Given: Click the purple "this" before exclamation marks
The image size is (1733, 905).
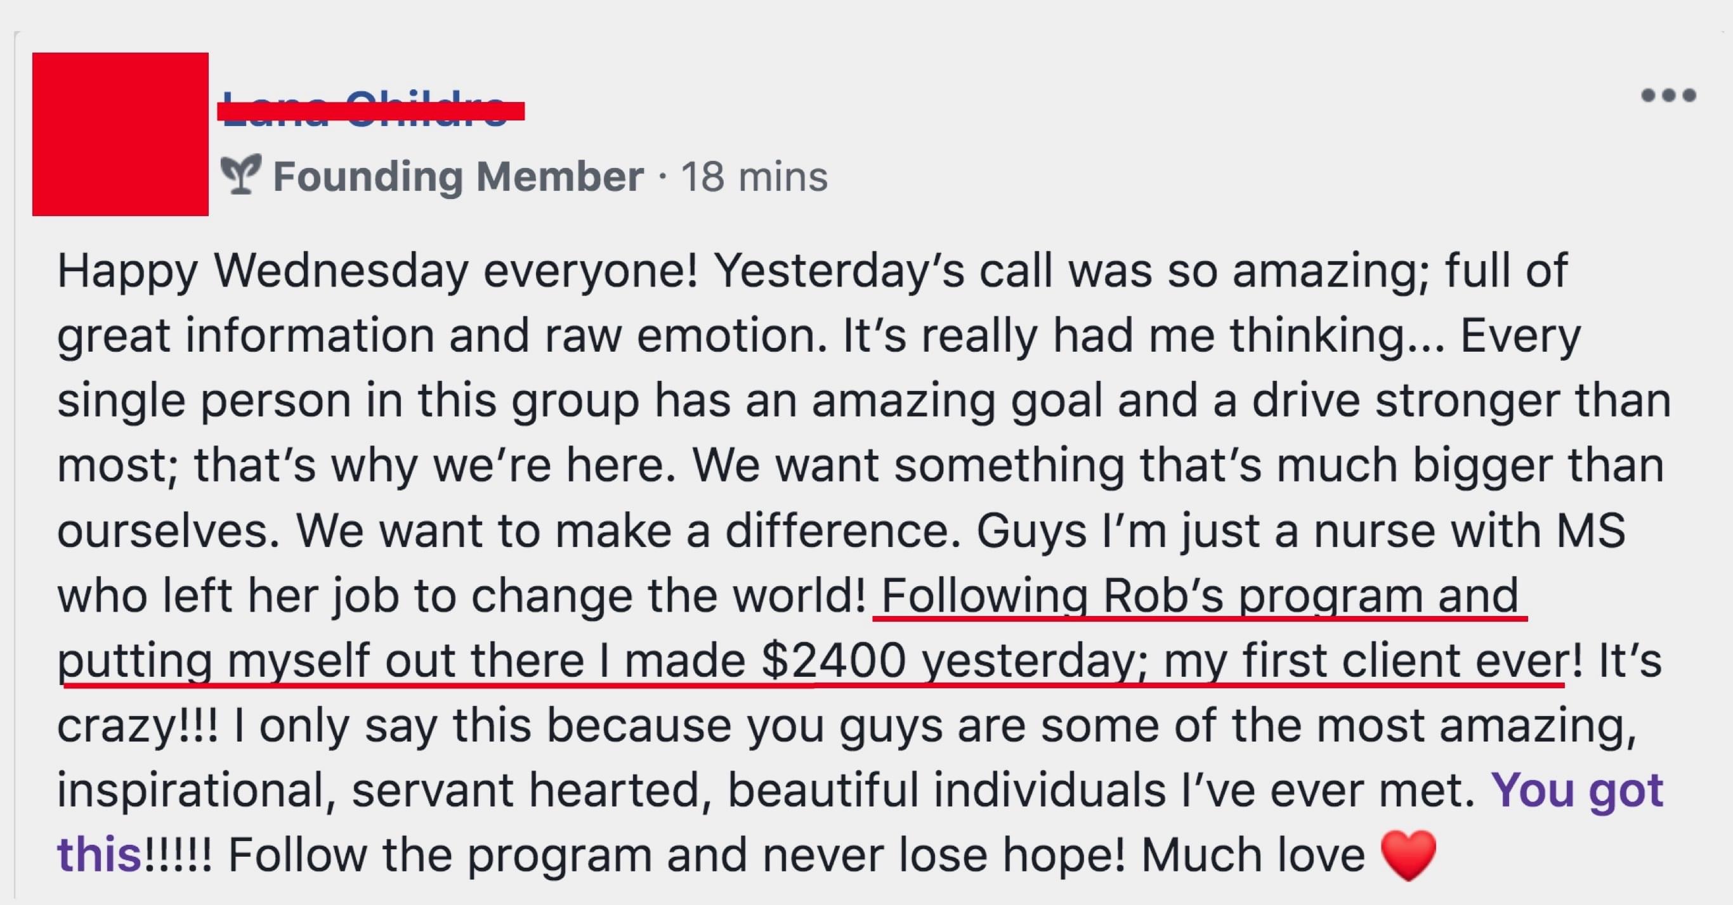Looking at the screenshot, I should 99,854.
